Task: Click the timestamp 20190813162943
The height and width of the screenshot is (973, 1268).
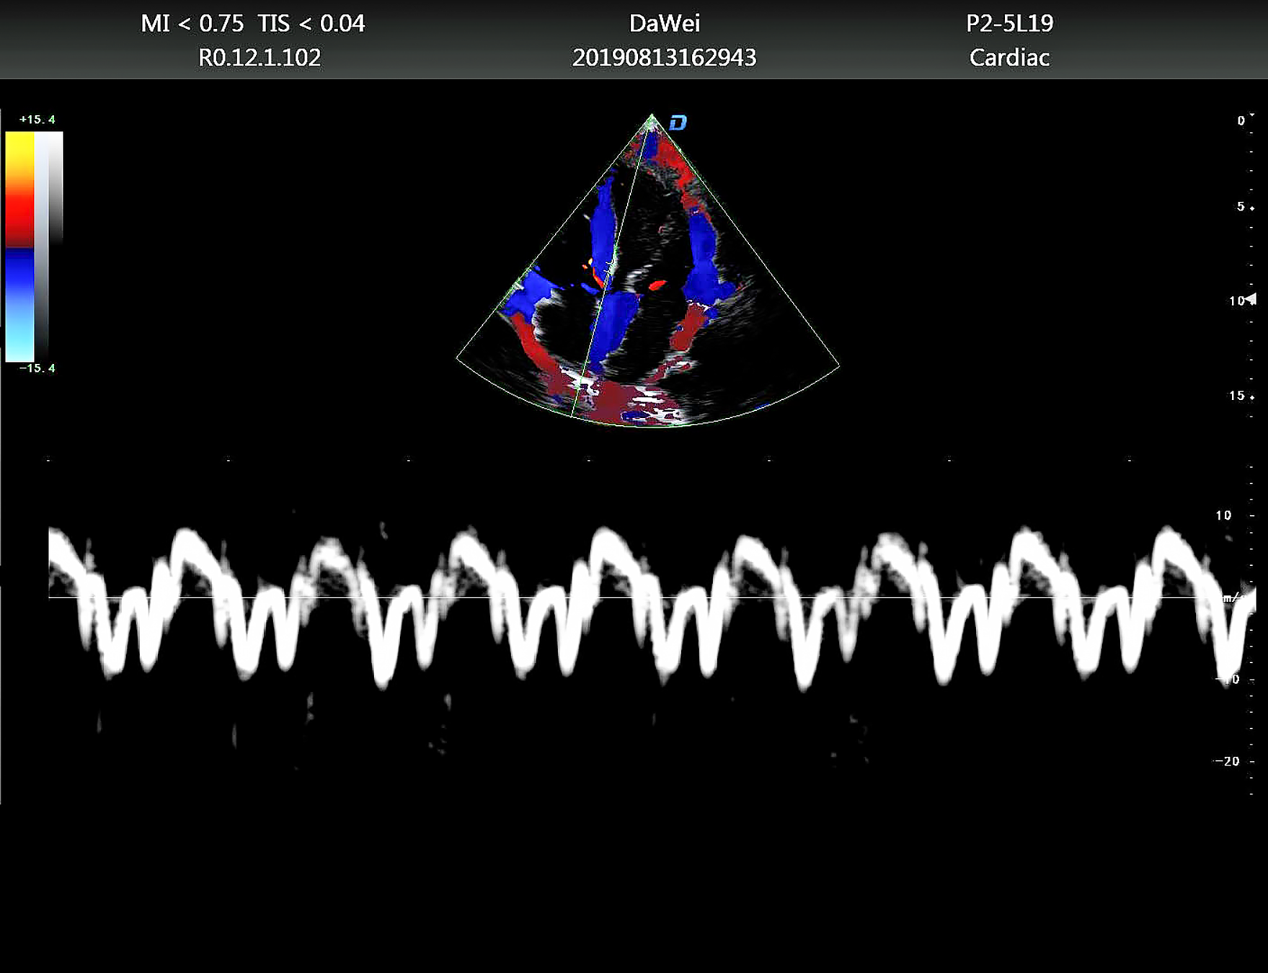Action: (664, 58)
